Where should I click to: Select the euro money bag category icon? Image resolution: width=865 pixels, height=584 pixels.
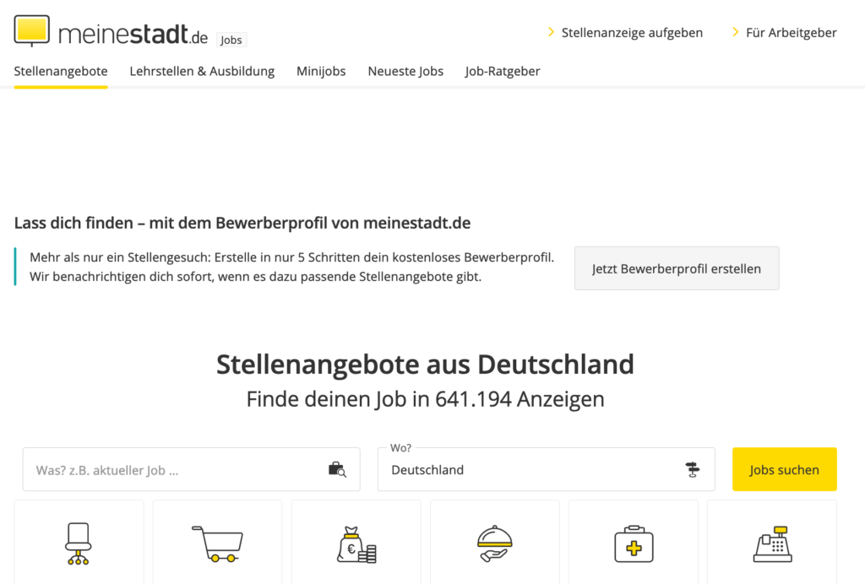point(356,543)
